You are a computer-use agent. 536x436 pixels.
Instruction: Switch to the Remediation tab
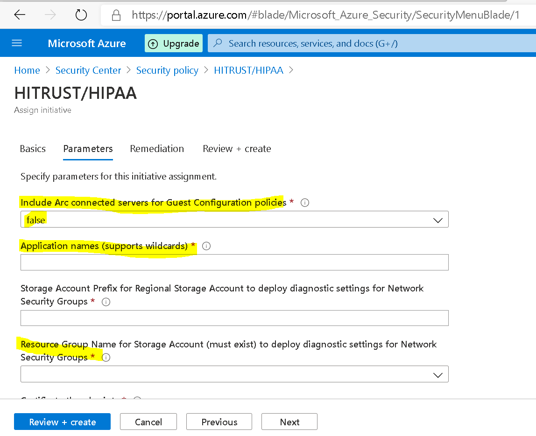tap(157, 148)
